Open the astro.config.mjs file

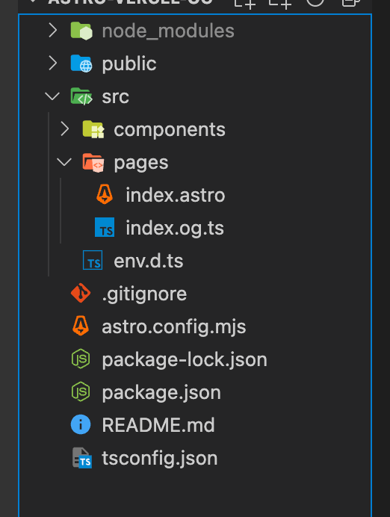pyautogui.click(x=174, y=327)
